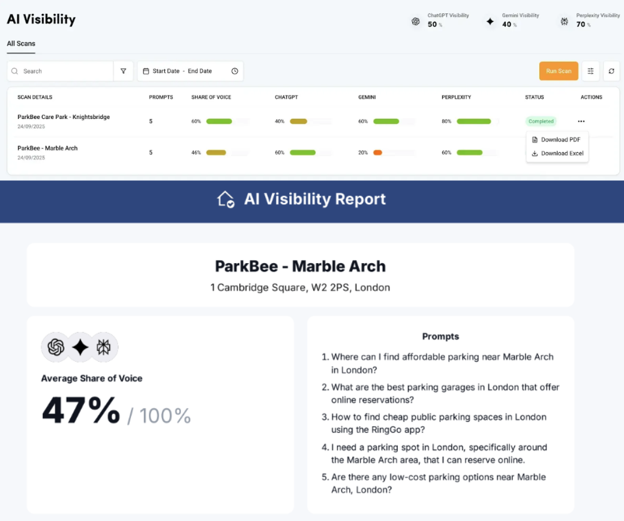Choose Download PDF from the menu
The width and height of the screenshot is (624, 521).
[x=557, y=139]
